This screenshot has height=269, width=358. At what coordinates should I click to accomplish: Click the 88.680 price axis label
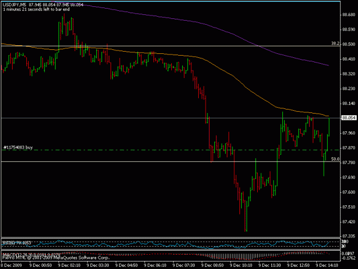point(349,15)
